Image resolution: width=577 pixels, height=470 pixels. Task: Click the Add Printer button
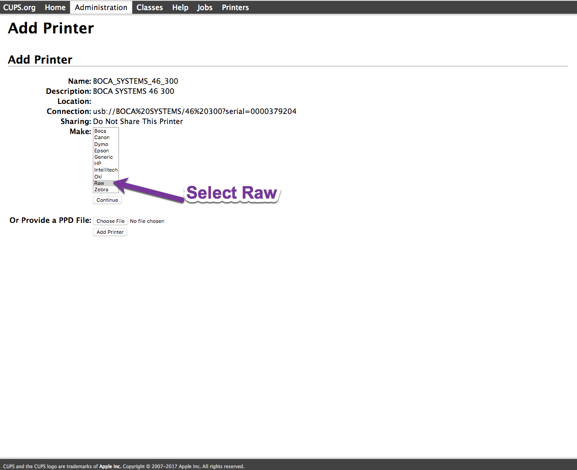[x=110, y=232]
